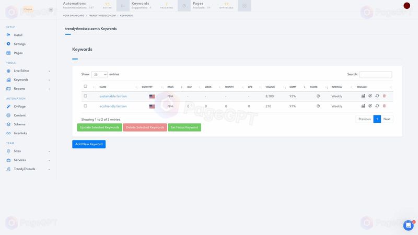
Task: Click the score clock icon for sustainable fashion
Action: point(318,96)
